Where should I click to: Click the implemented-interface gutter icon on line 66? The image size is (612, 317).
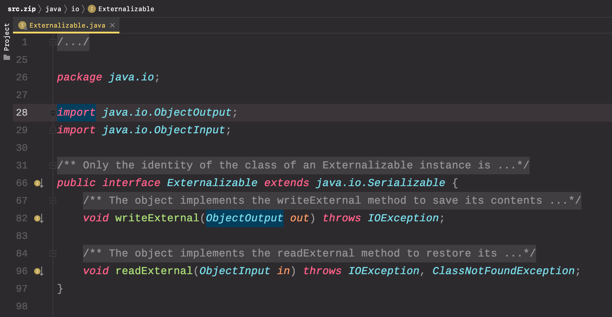pos(38,183)
